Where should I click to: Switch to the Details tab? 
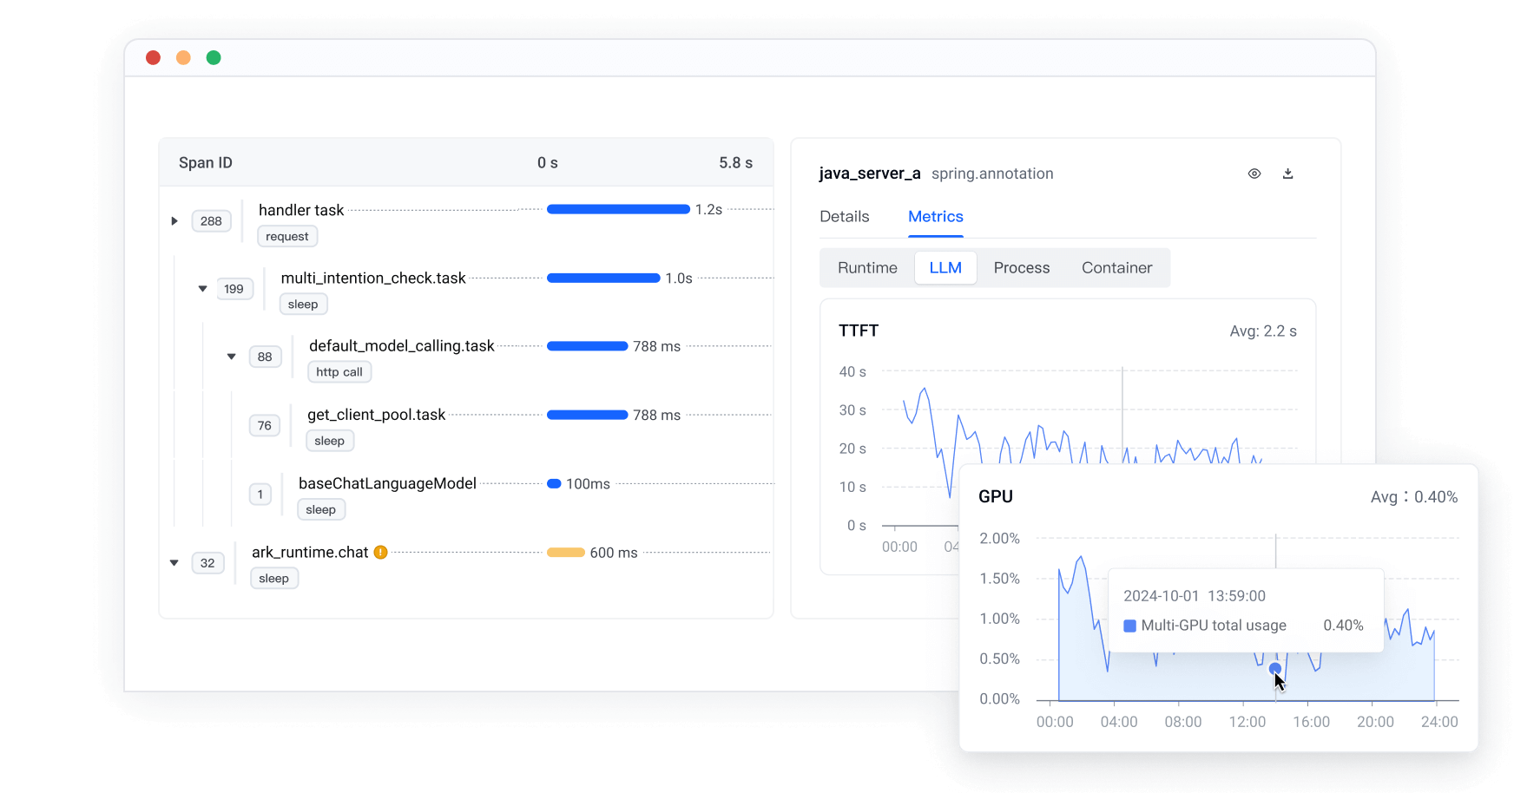coord(844,217)
